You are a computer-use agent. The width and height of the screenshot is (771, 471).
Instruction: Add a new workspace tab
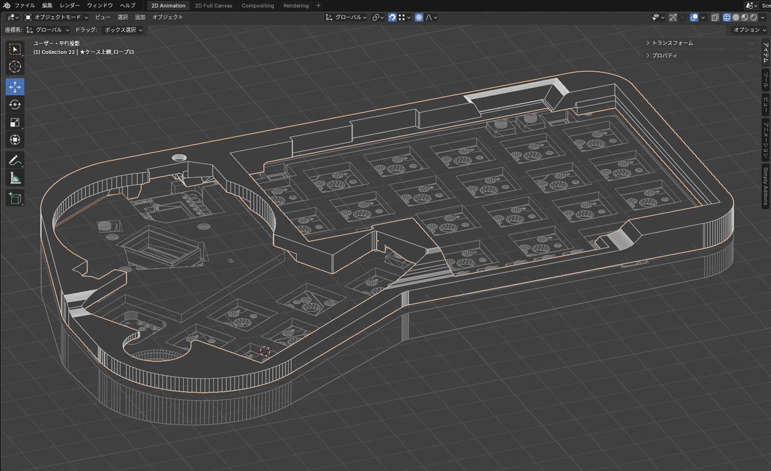click(x=318, y=5)
